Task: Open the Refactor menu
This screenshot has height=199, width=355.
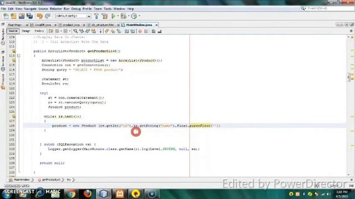Action: tap(55, 9)
